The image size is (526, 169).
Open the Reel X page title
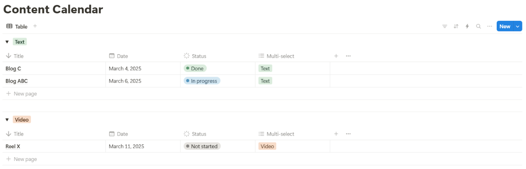[x=13, y=147]
